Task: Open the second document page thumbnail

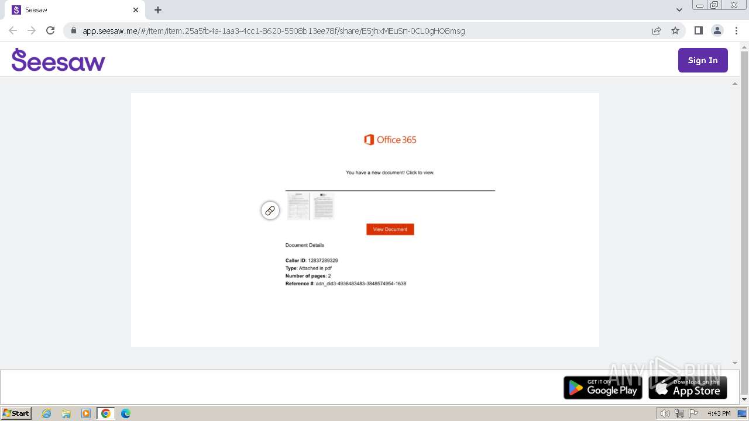Action: [x=323, y=206]
